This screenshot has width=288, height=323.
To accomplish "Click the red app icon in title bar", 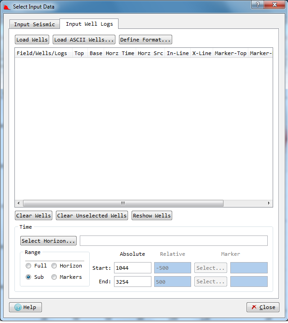I will pyautogui.click(x=7, y=7).
